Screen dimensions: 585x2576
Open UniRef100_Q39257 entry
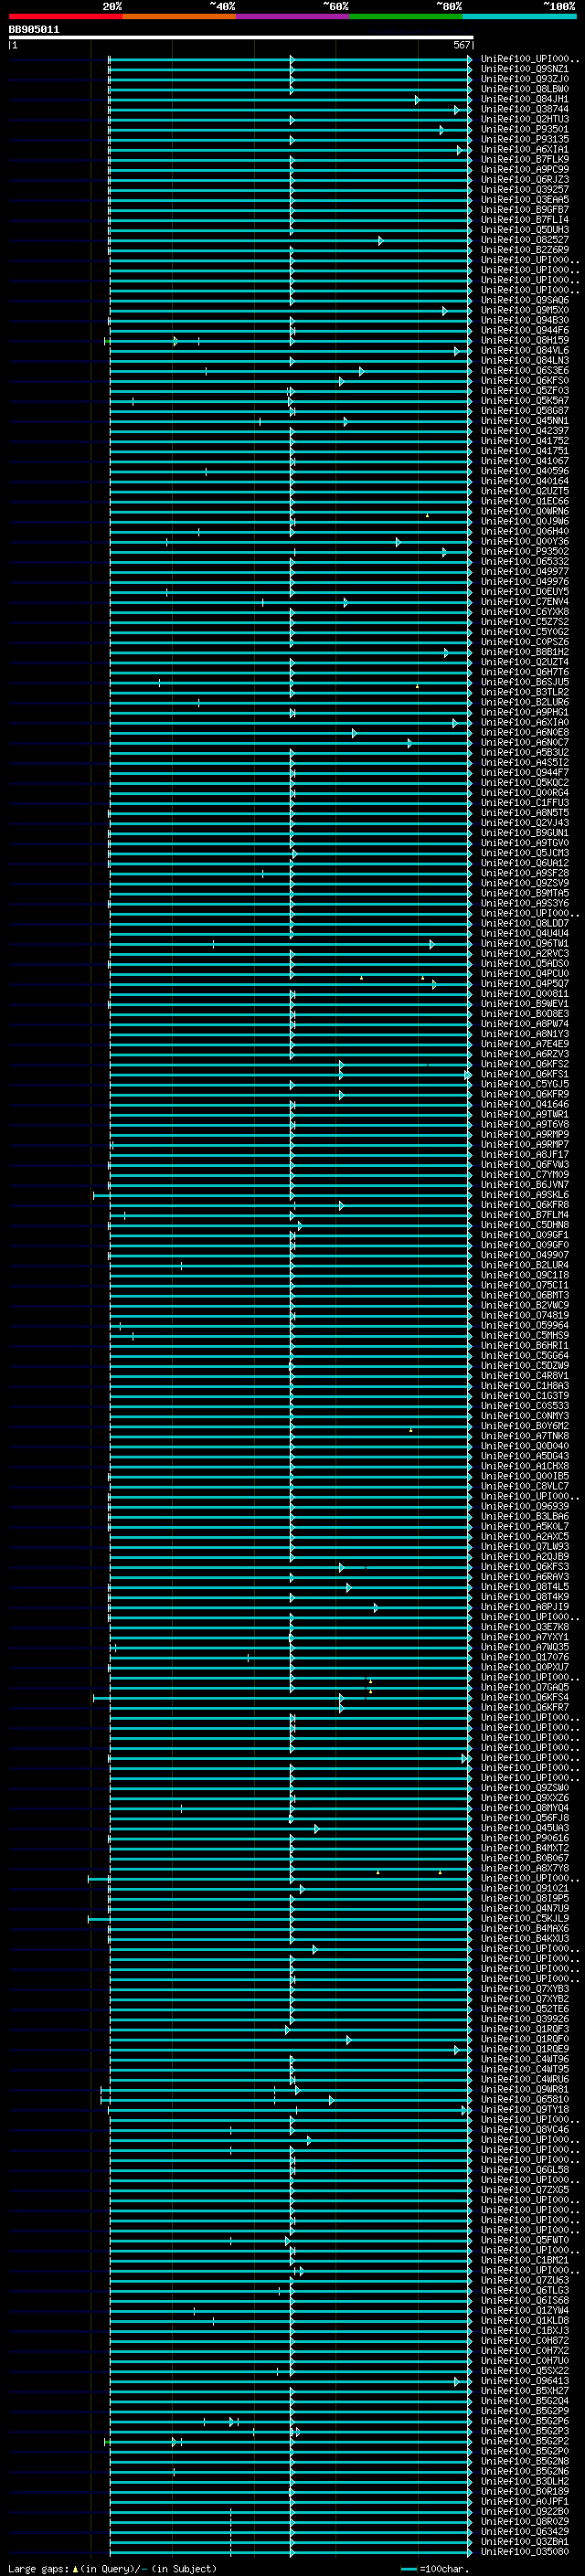525,189
